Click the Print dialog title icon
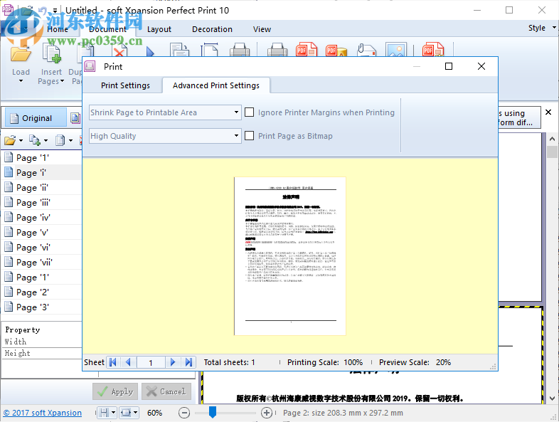The height and width of the screenshot is (422, 559). [90, 66]
